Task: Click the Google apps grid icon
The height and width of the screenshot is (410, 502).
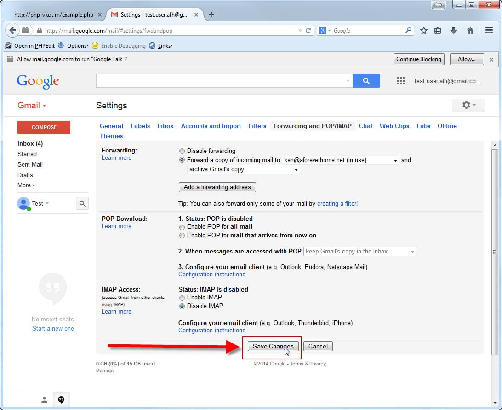Action: point(400,81)
